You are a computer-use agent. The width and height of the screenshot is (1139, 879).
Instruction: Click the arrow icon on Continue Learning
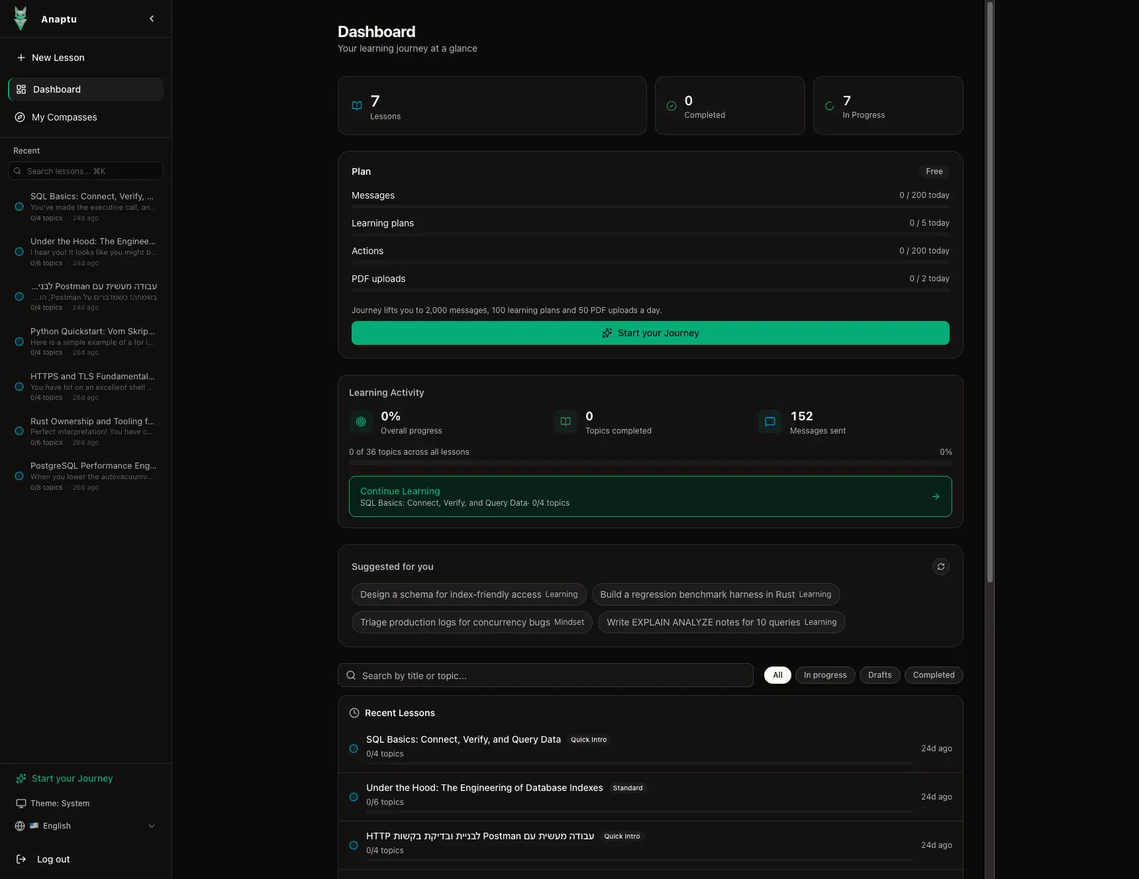tap(936, 496)
